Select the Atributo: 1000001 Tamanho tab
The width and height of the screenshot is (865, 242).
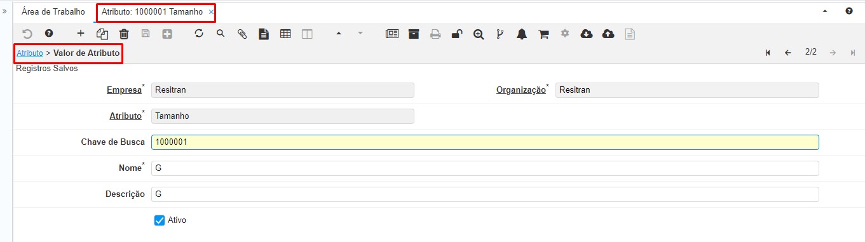(x=153, y=12)
